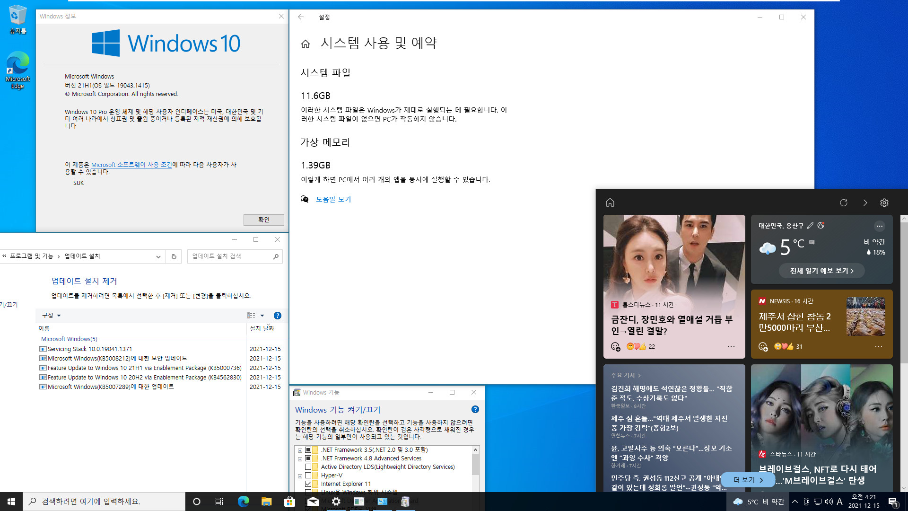Sort by 설치 날짜 column header
The image size is (908, 511).
262,328
